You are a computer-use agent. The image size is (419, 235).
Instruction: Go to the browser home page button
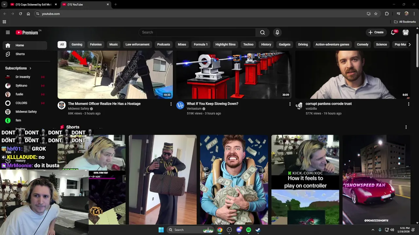coord(28,14)
